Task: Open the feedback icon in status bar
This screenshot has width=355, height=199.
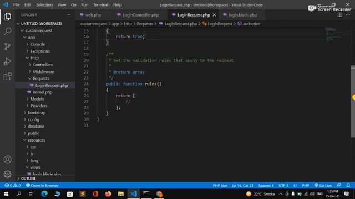Action: point(339,185)
